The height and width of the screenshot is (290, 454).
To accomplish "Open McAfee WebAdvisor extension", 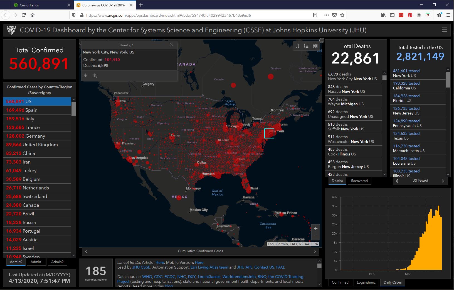I will [428, 15].
